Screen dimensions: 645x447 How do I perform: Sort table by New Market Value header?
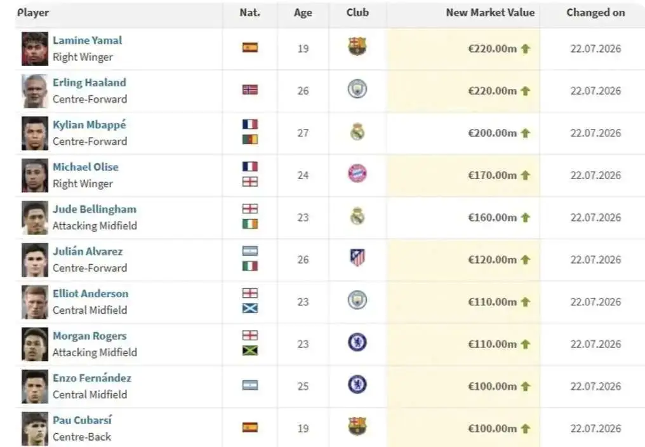[x=490, y=13]
